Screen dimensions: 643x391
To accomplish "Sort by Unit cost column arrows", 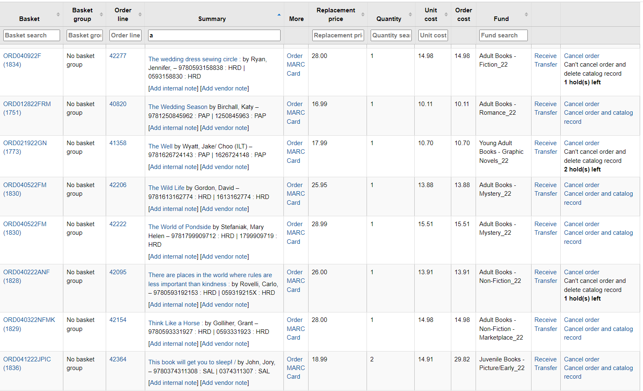I will pos(446,14).
